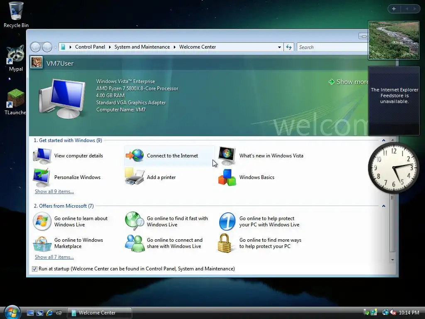The width and height of the screenshot is (425, 319).
Task: Click the large computer image in banner
Action: coord(62,98)
